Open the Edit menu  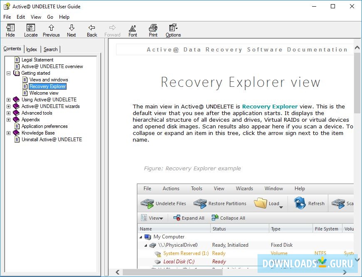20,17
